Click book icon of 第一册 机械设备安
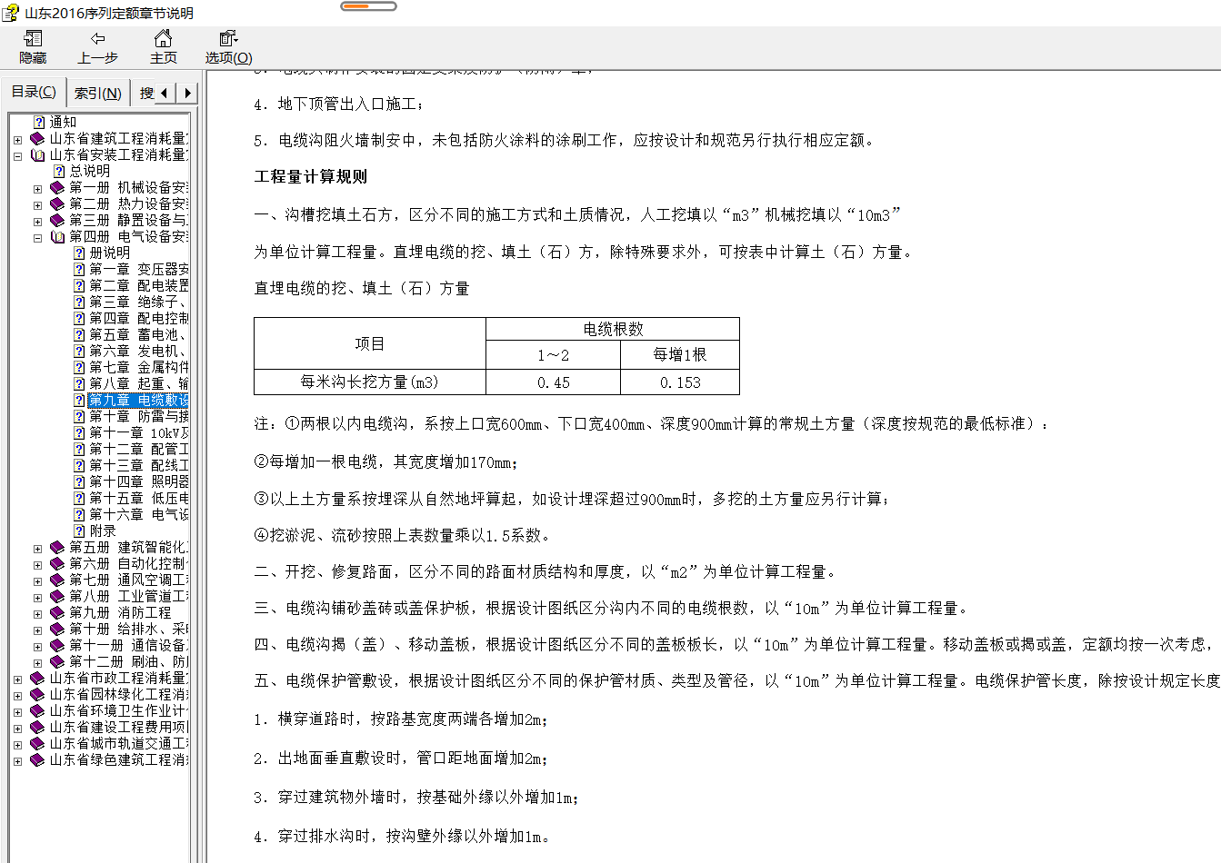 click(57, 187)
